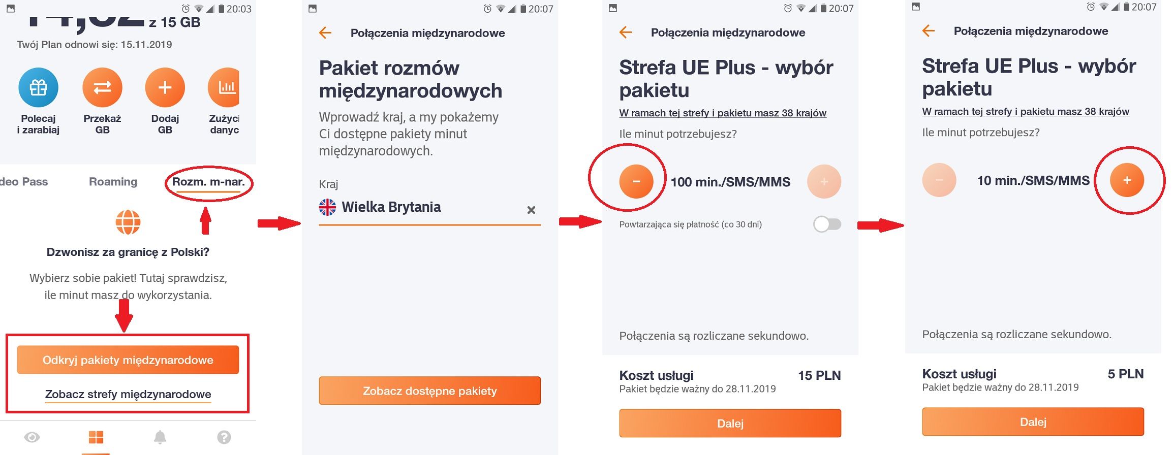Select the orange grid icon in bottom bar
This screenshot has height=455, width=1174.
97,436
